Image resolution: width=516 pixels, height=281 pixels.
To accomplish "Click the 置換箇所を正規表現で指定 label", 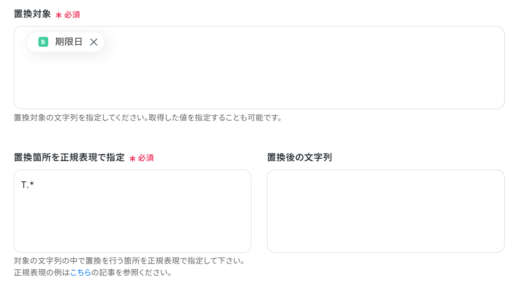I will coord(69,158).
